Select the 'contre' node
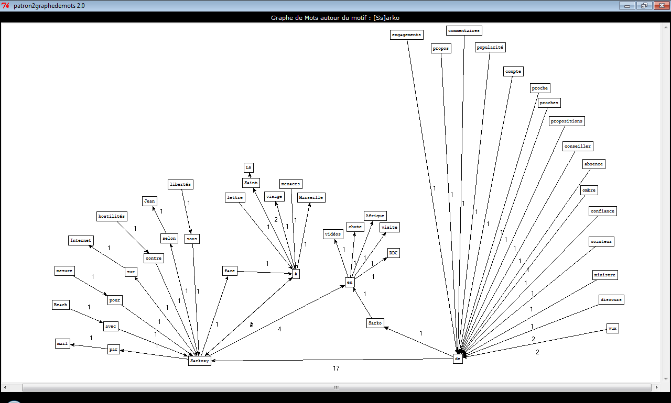 pos(154,258)
